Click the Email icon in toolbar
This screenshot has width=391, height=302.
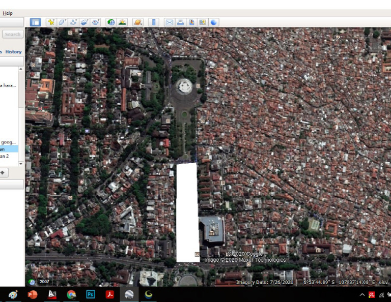(x=169, y=22)
